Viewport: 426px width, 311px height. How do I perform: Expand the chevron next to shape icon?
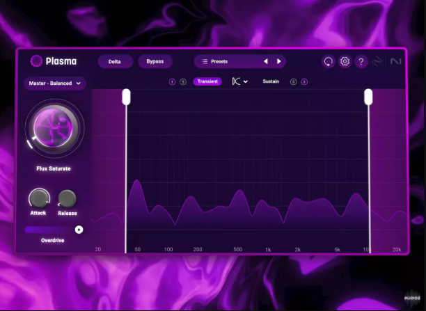point(246,81)
